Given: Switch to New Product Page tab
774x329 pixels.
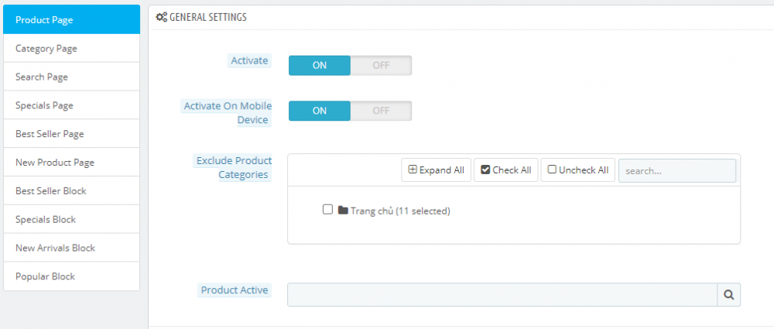Looking at the screenshot, I should pos(71,163).
